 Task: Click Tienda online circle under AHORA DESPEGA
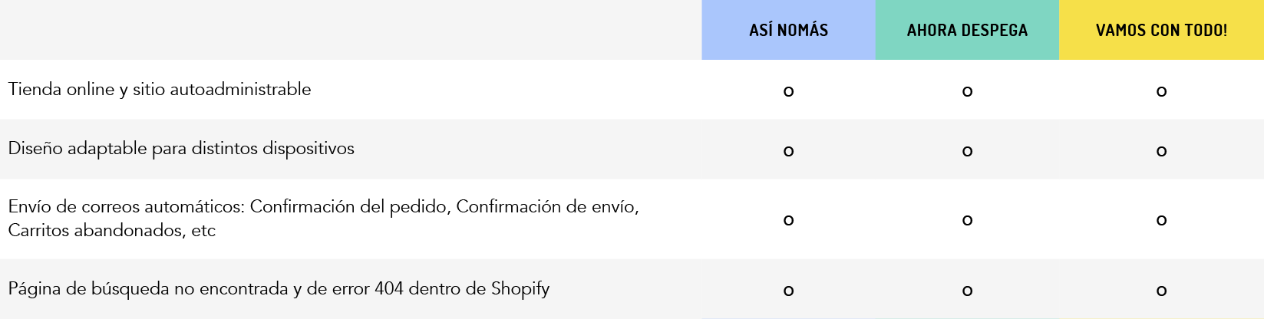[967, 91]
